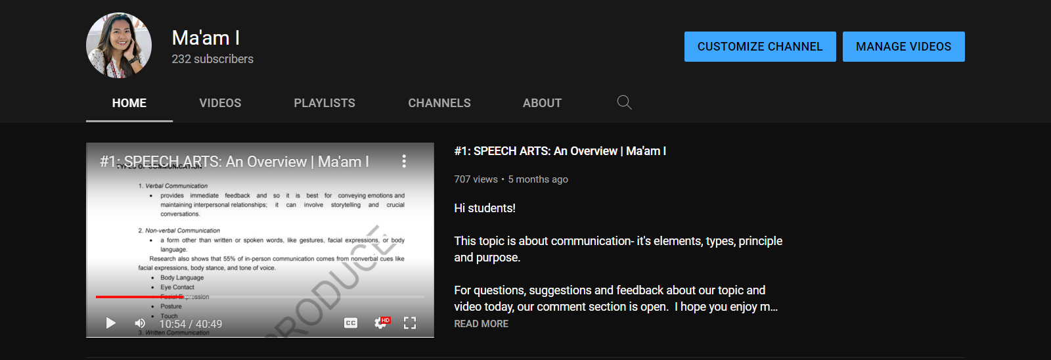This screenshot has width=1051, height=360.
Task: Click the in-player video title overlay
Action: tap(235, 162)
